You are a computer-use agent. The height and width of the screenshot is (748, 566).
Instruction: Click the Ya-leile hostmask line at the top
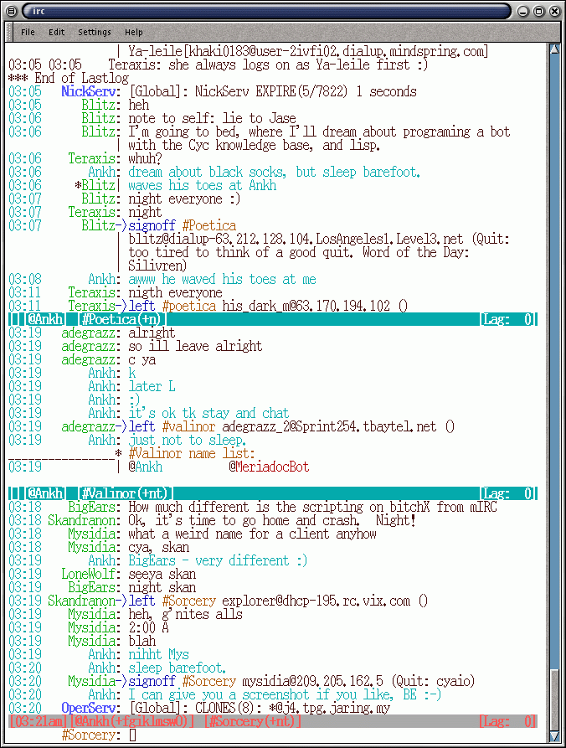pyautogui.click(x=308, y=52)
